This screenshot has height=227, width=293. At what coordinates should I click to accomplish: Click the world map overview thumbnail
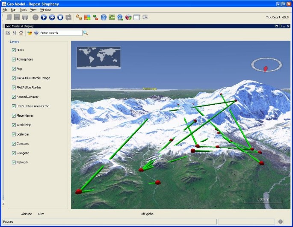pos(98,58)
